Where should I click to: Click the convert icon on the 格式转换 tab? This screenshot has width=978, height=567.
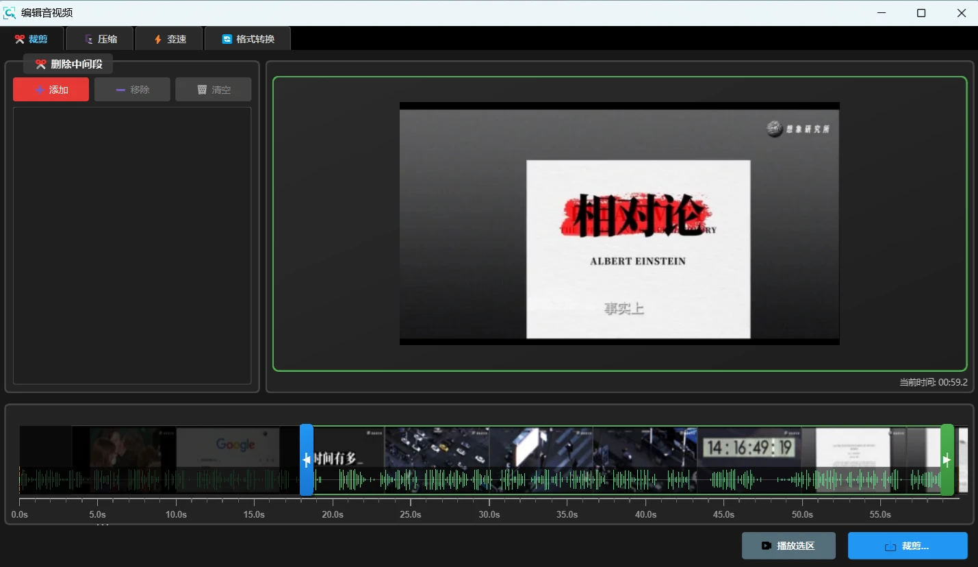click(227, 39)
